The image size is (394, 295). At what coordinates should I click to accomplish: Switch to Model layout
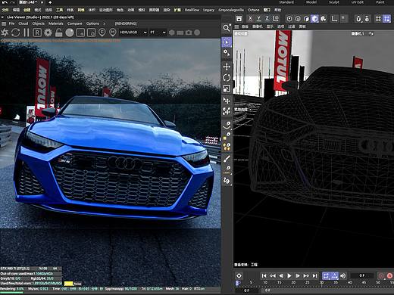(311, 2)
